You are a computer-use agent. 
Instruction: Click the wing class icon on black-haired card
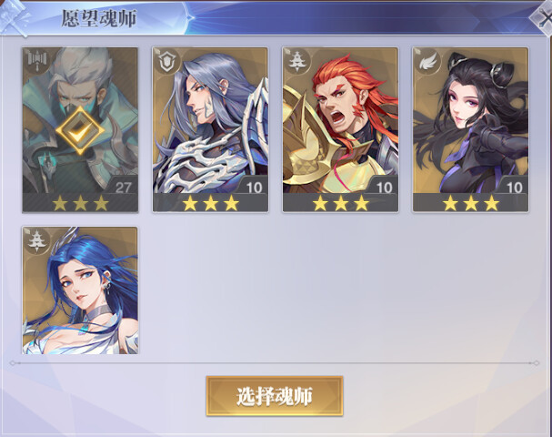coord(427,63)
